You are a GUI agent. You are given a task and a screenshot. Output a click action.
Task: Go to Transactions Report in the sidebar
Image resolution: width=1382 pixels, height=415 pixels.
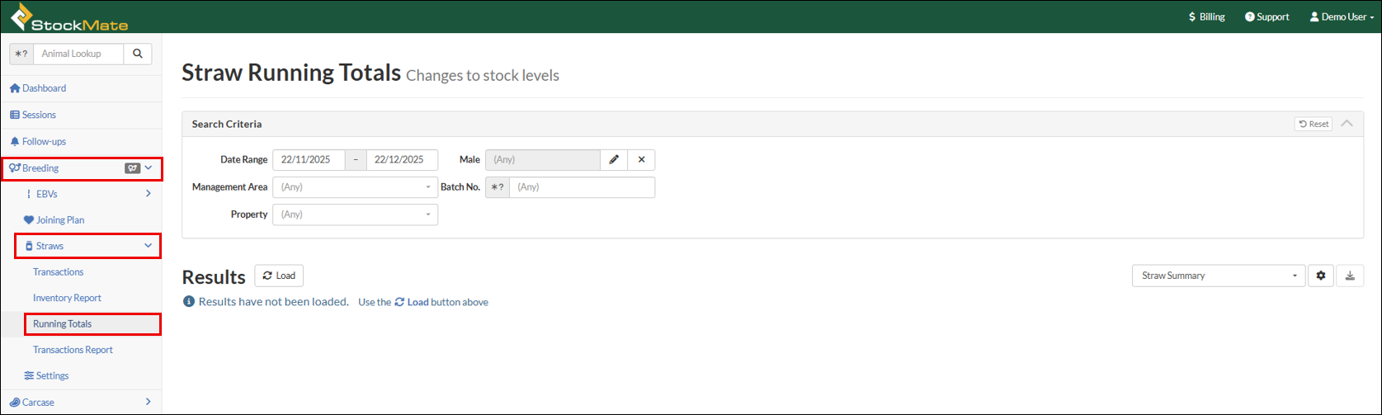(x=73, y=350)
